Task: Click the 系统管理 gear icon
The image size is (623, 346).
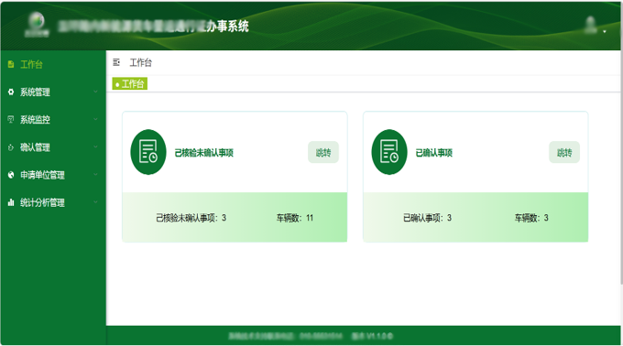Action: coord(11,92)
